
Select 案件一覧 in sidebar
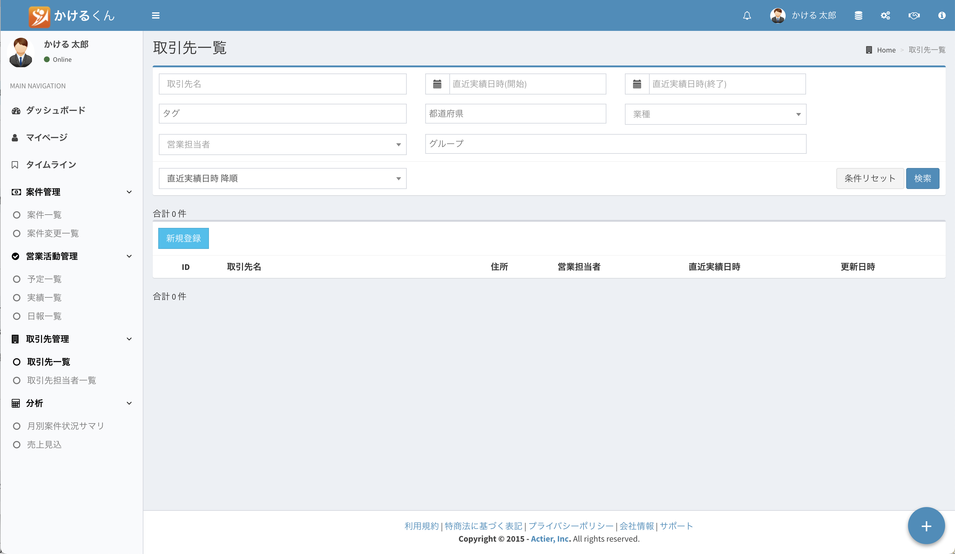[44, 215]
